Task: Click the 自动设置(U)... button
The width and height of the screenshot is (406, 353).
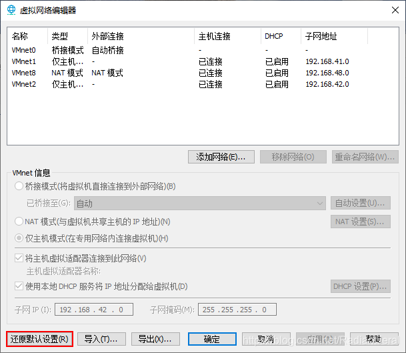Action: point(361,203)
